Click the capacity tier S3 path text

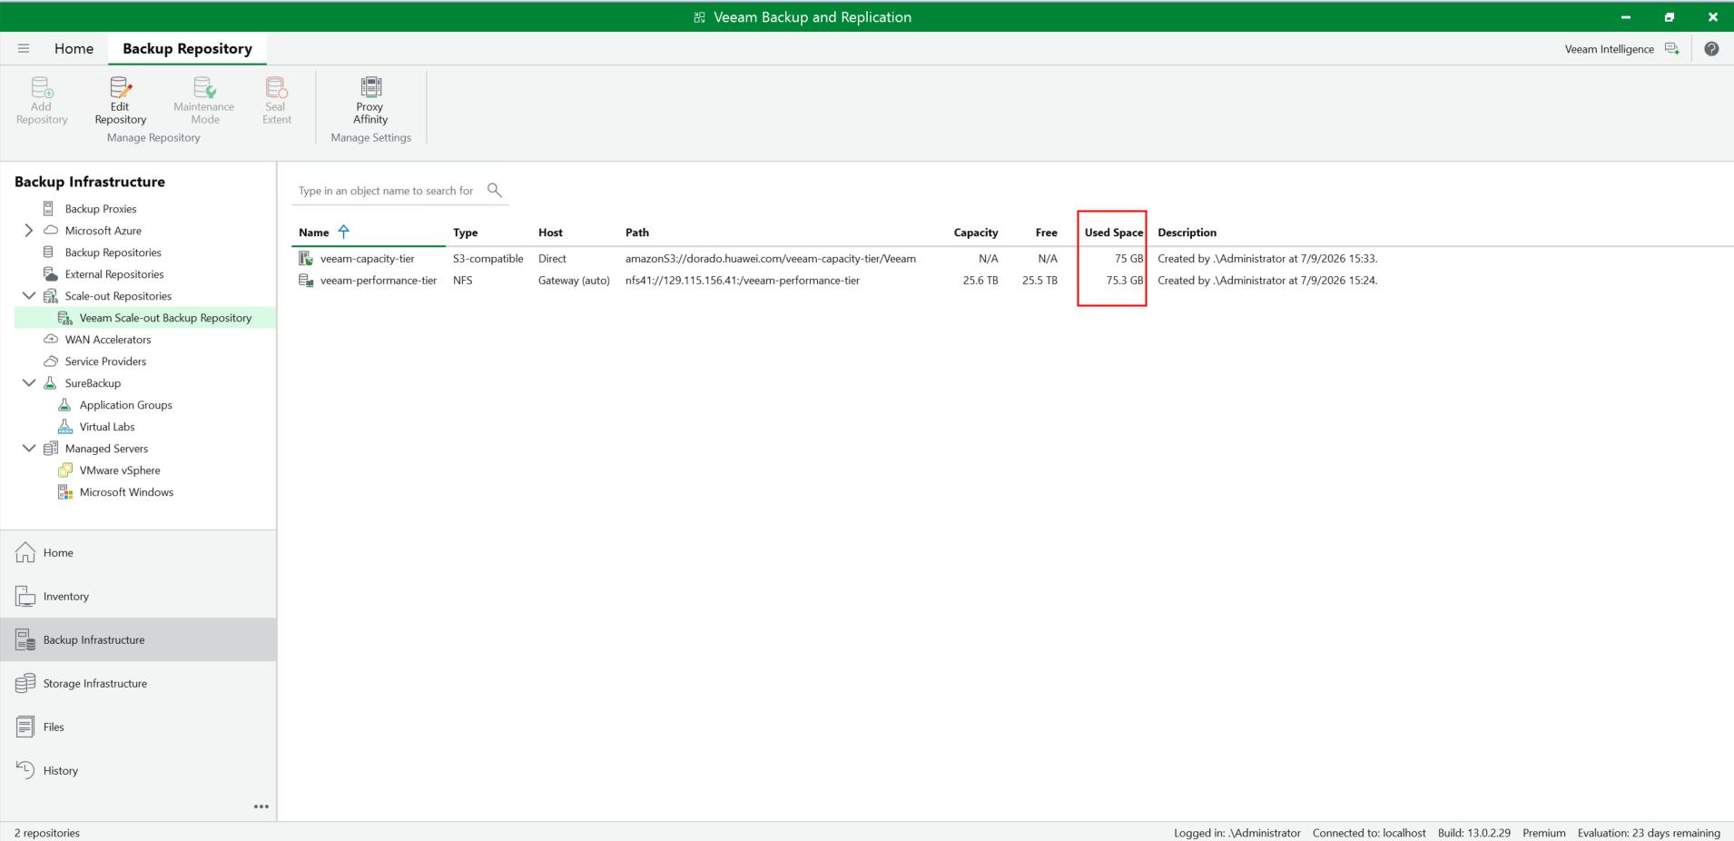point(771,259)
